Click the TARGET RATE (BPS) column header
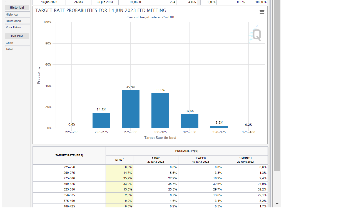The height and width of the screenshot is (211, 339). (x=69, y=155)
